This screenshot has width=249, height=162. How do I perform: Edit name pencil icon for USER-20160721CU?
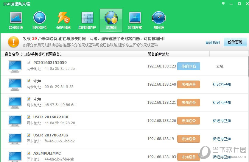(29, 117)
